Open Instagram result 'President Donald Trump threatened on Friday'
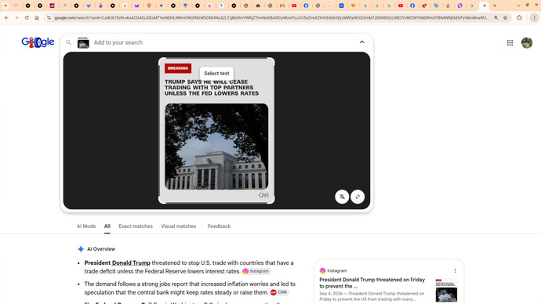The height and width of the screenshot is (304, 541). point(372,283)
